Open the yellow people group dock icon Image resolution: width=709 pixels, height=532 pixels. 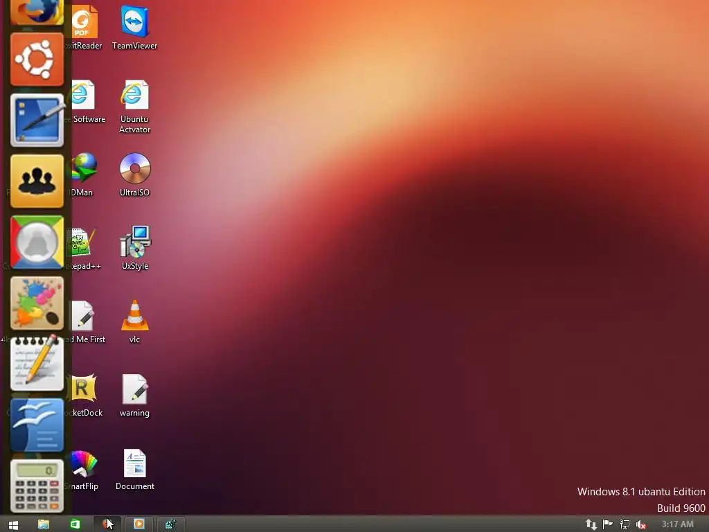point(37,181)
